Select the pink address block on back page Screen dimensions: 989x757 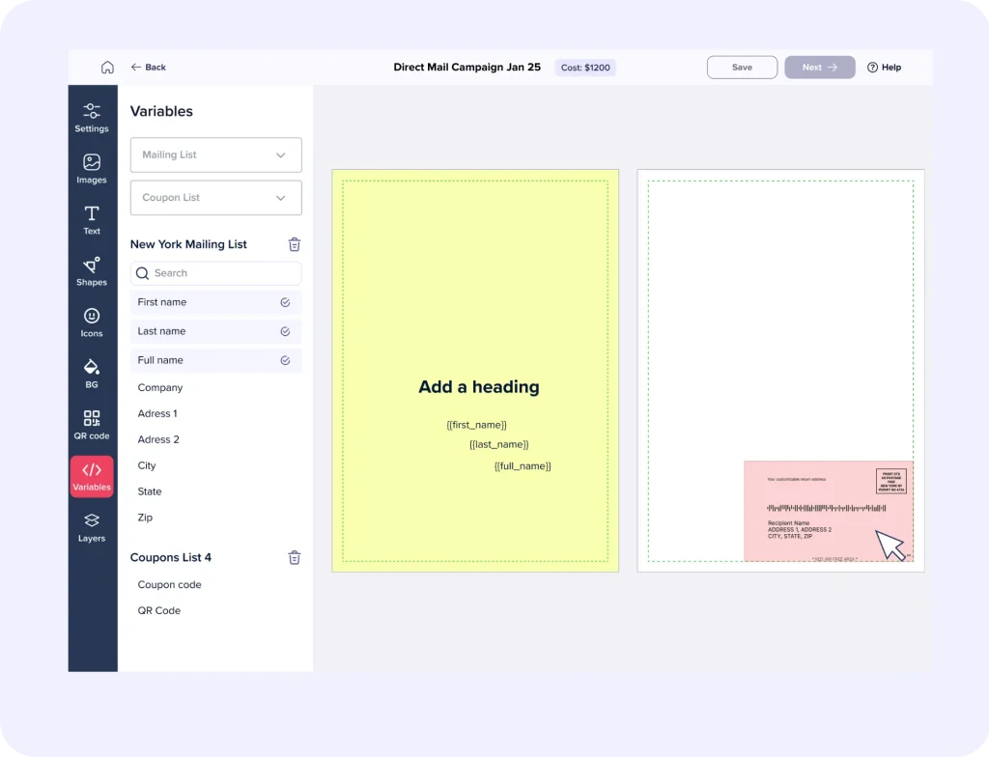[x=828, y=511]
